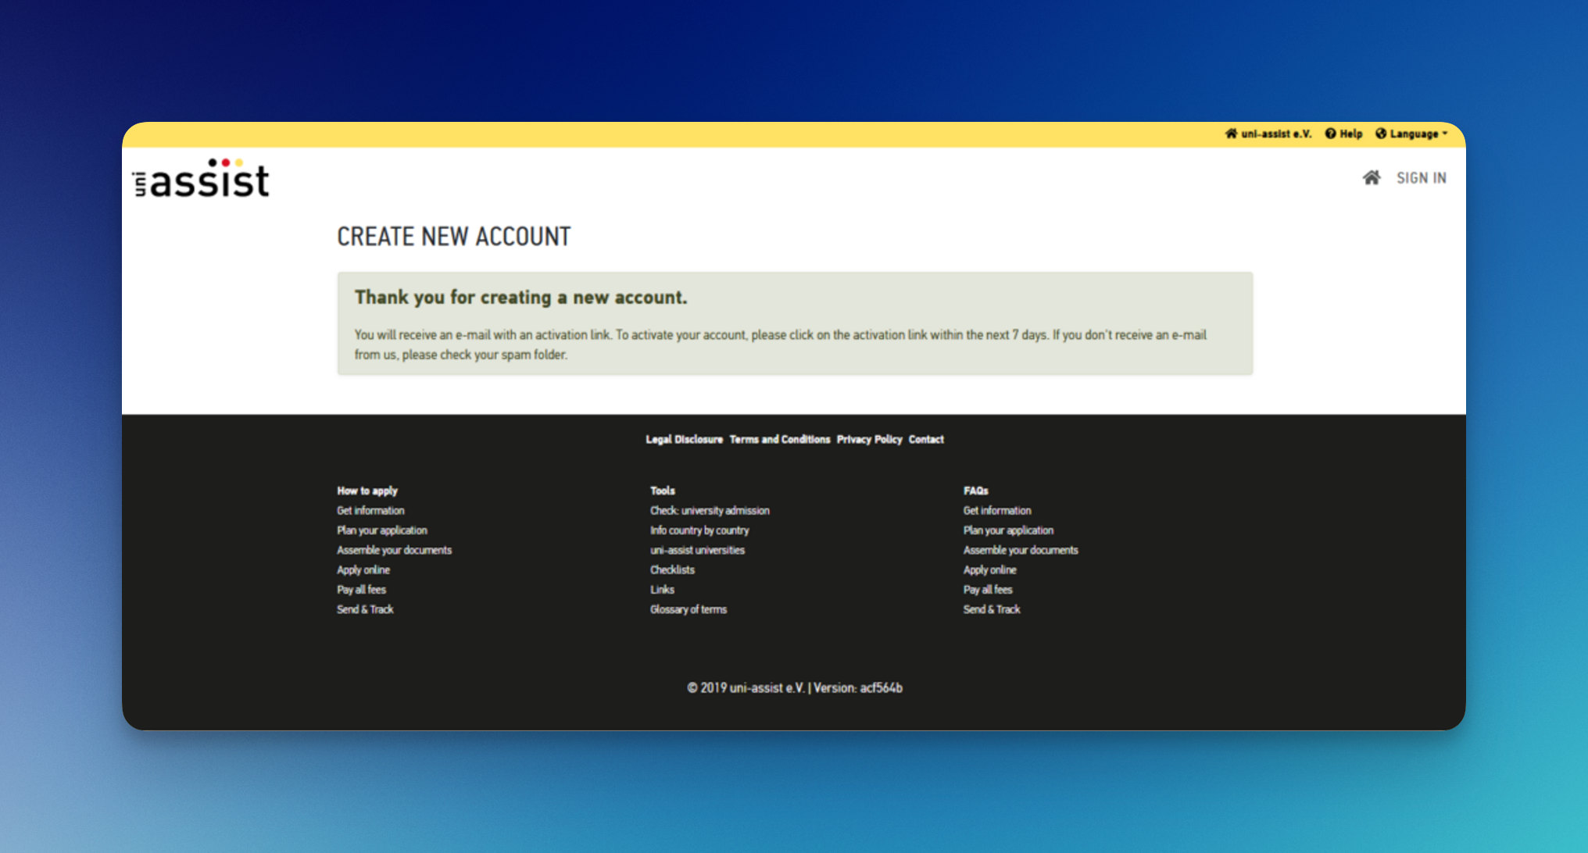This screenshot has width=1588, height=853.
Task: Click Assemble your documents under How to apply
Action: [x=394, y=550]
